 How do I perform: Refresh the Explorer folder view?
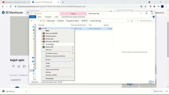tap(132, 21)
